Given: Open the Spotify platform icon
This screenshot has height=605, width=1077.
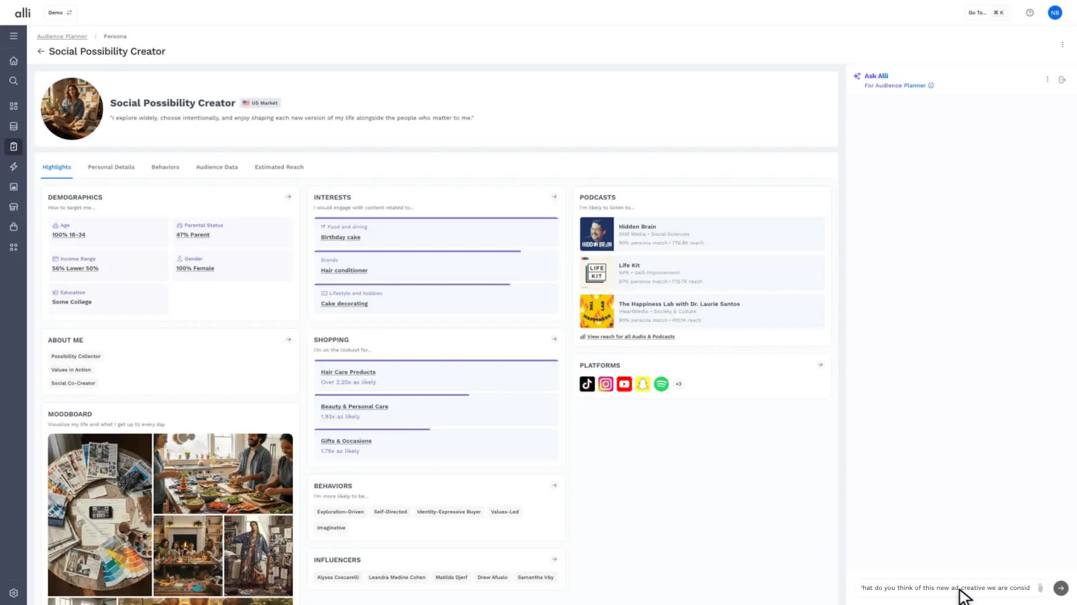Looking at the screenshot, I should click(661, 384).
